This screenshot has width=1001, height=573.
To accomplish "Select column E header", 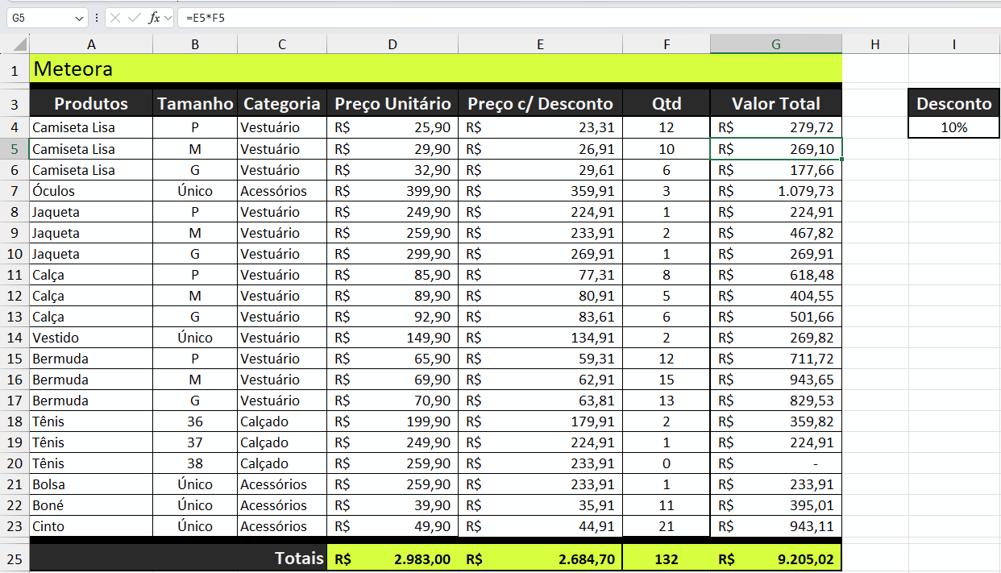I will (541, 44).
